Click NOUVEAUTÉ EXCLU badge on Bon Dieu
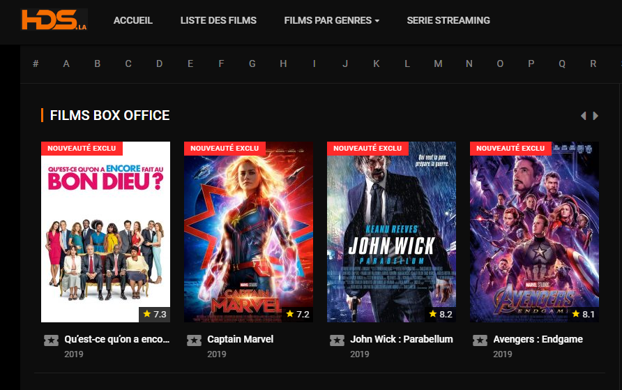 point(82,149)
